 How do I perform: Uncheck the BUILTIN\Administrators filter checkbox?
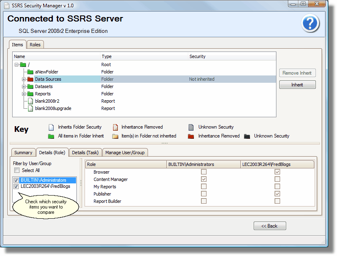pyautogui.click(x=16, y=180)
